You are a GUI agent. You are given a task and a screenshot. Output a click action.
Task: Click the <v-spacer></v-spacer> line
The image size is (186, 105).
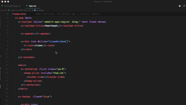tap(35, 34)
